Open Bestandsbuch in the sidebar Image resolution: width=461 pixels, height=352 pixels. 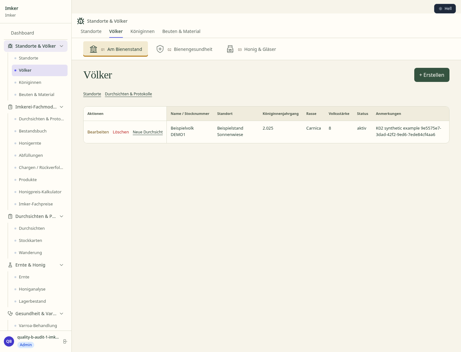coord(40,131)
